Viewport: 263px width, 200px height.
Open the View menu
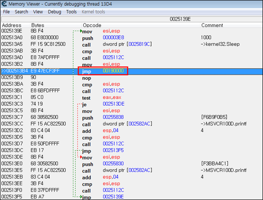click(38, 12)
